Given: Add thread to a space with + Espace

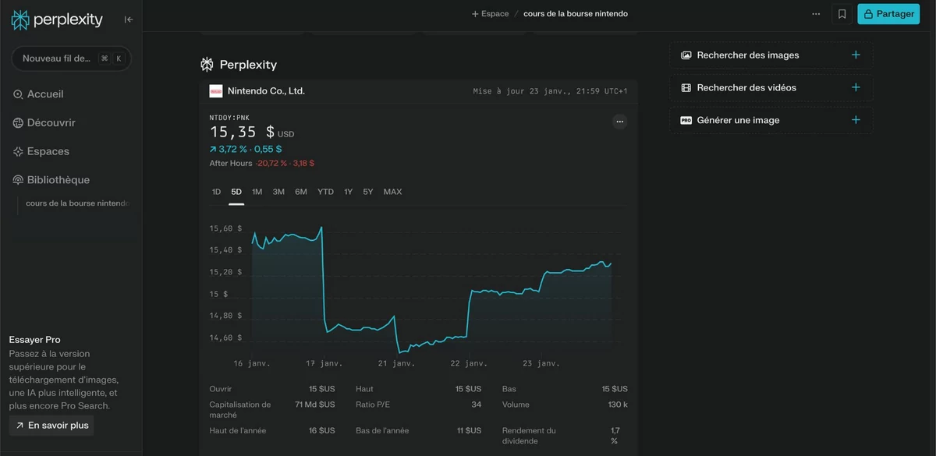Looking at the screenshot, I should point(490,14).
